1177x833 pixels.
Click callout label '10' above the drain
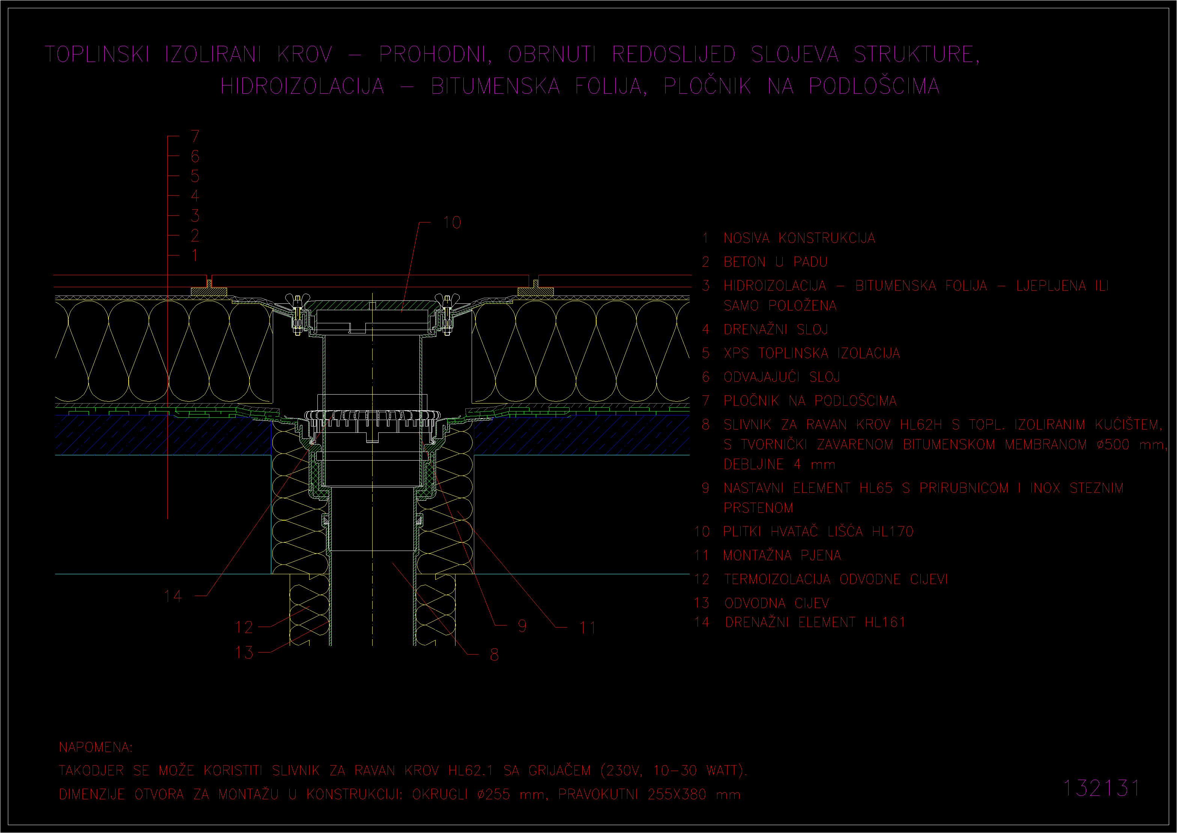tap(452, 223)
